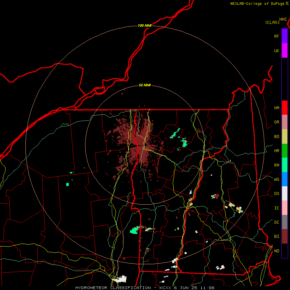Click the HA legend label

(x=276, y=108)
